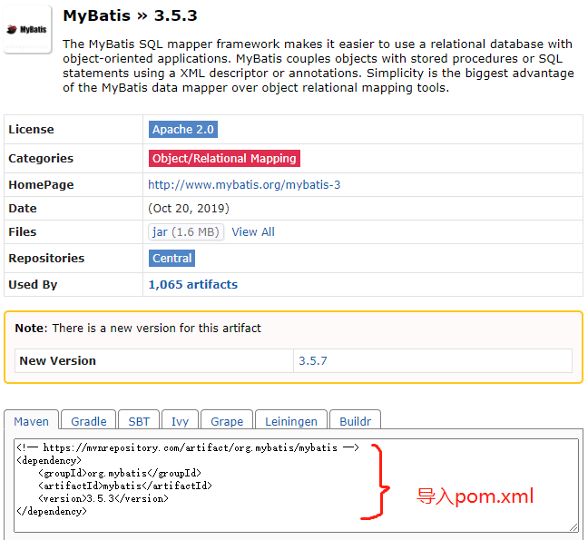Click the date text (Oct 20, 2019)
The image size is (588, 540).
coord(189,209)
